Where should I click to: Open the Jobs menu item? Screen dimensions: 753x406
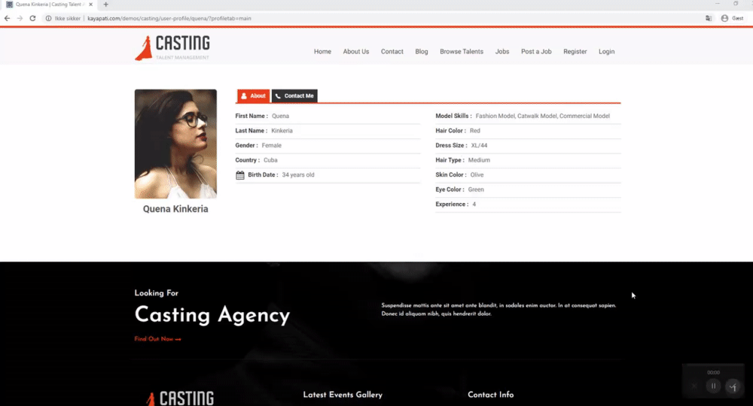[501, 51]
